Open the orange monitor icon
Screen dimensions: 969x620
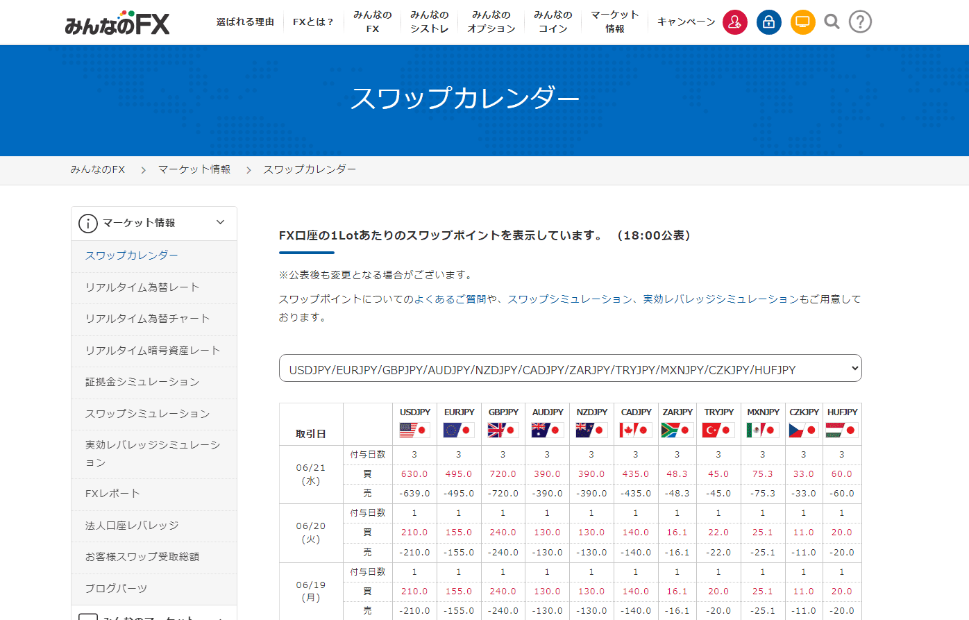pyautogui.click(x=802, y=22)
